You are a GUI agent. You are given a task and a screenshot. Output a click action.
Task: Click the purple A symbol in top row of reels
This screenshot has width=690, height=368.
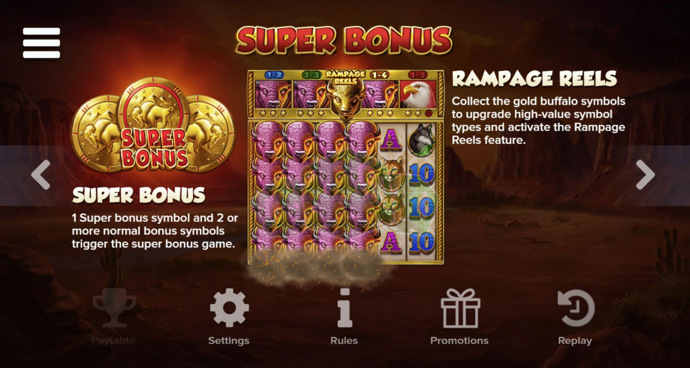(391, 139)
